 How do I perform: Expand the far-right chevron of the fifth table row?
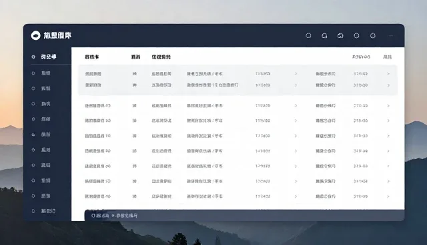pos(388,136)
